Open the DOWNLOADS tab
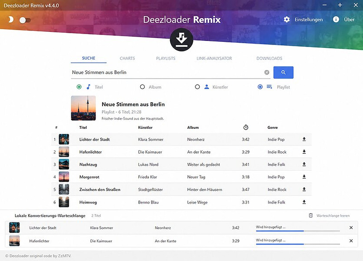Viewport: 363px width, 261px height. pos(269,59)
